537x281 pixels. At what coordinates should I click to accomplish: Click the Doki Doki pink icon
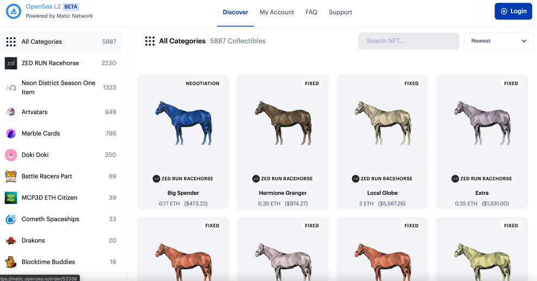(x=11, y=155)
